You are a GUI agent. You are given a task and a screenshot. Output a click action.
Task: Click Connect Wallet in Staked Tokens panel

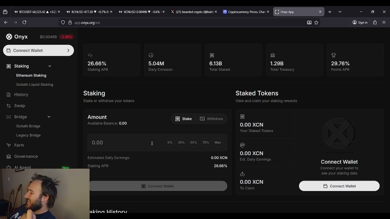[x=339, y=186]
